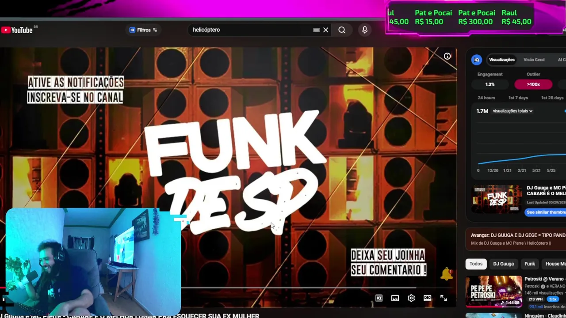Open player settings gear
Screen dimensions: 566x318
coord(411,298)
